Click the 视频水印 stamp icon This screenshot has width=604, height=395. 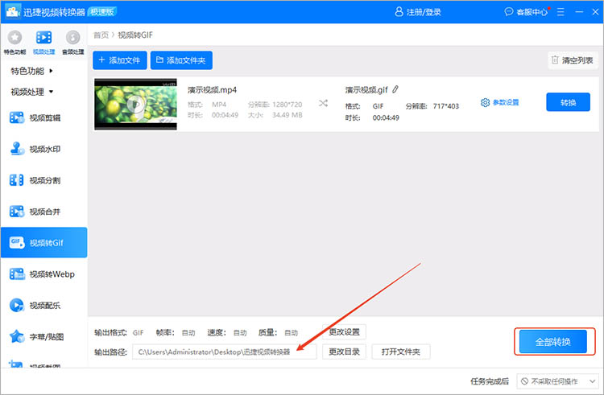(17, 149)
